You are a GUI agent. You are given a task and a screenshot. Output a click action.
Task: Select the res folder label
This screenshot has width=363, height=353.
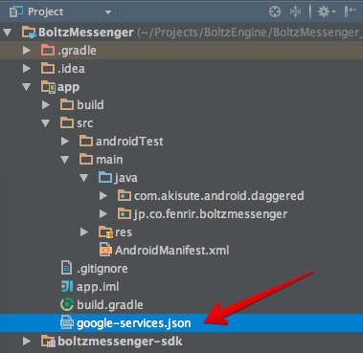pyautogui.click(x=124, y=232)
